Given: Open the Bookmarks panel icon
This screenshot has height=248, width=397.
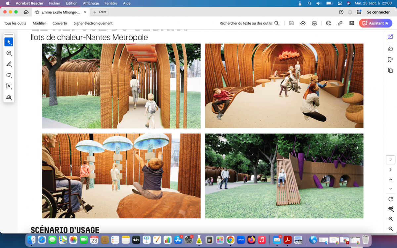Looking at the screenshot, I should pos(390,60).
